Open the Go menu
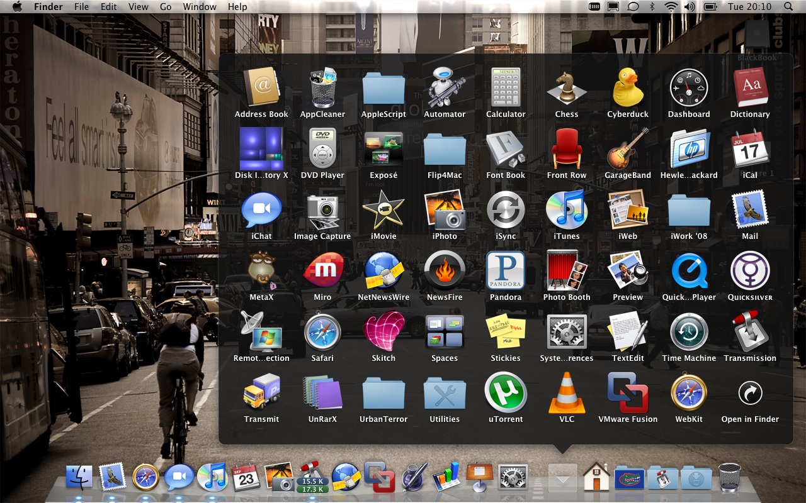 tap(166, 7)
